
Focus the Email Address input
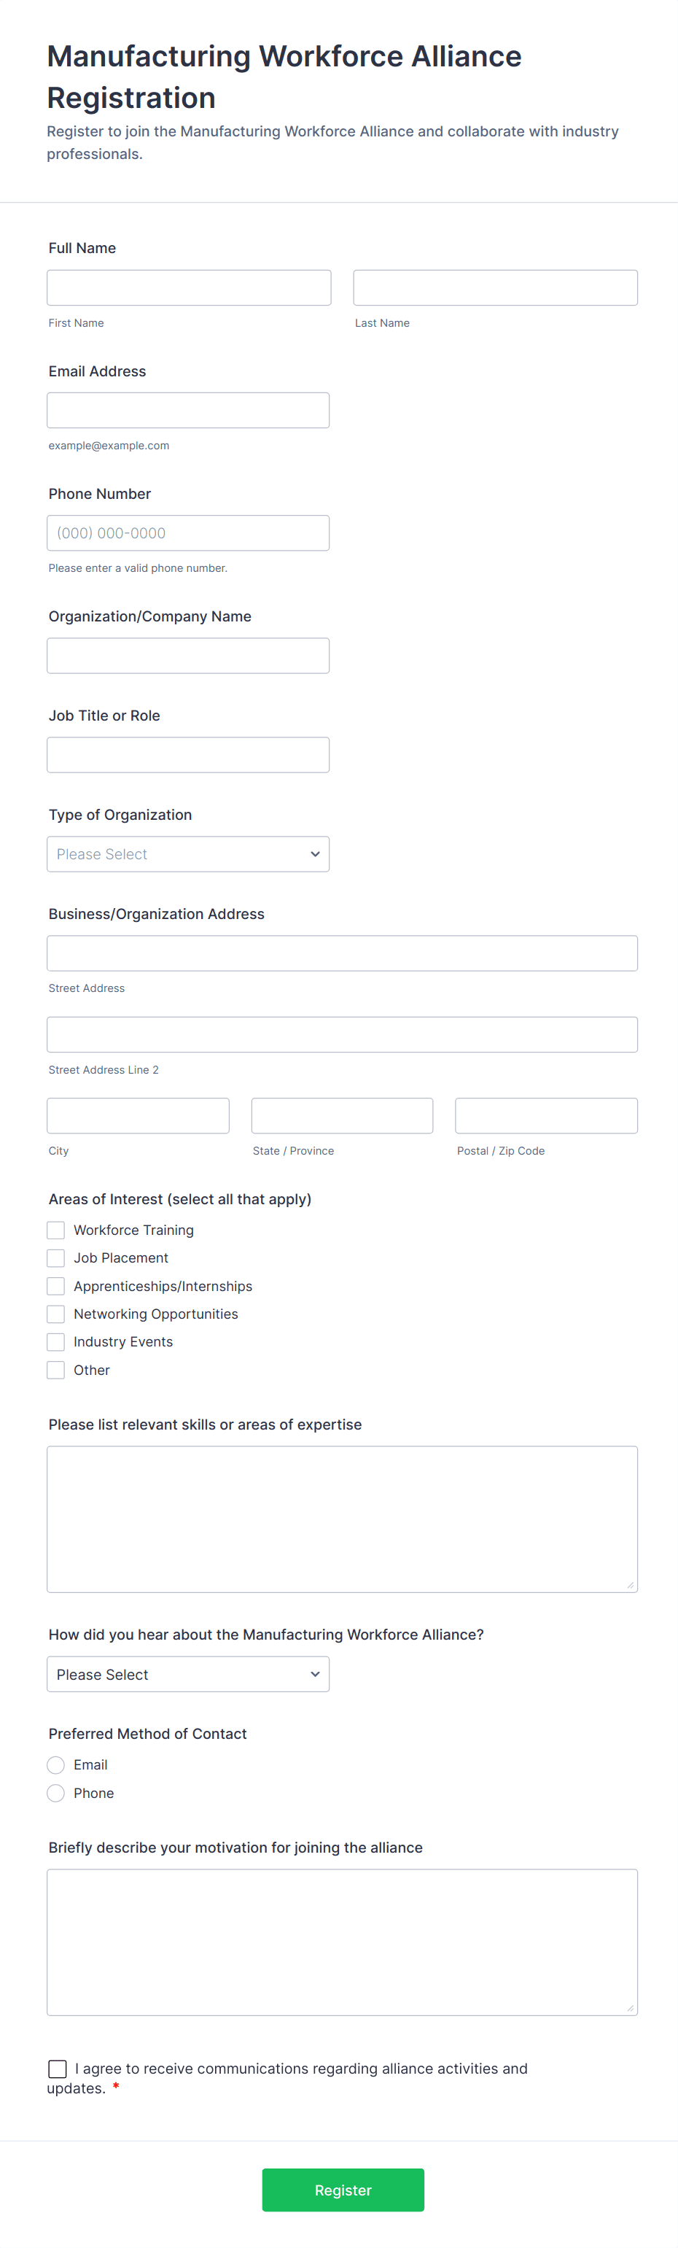click(187, 409)
